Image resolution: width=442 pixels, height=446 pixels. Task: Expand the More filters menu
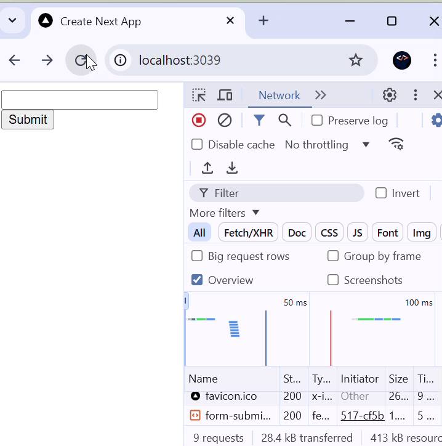(225, 213)
